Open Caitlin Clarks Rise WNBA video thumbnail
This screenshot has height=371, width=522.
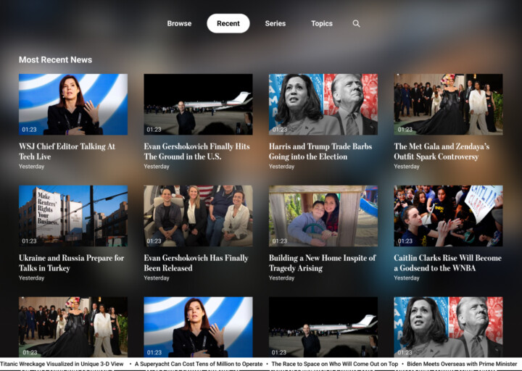point(449,216)
